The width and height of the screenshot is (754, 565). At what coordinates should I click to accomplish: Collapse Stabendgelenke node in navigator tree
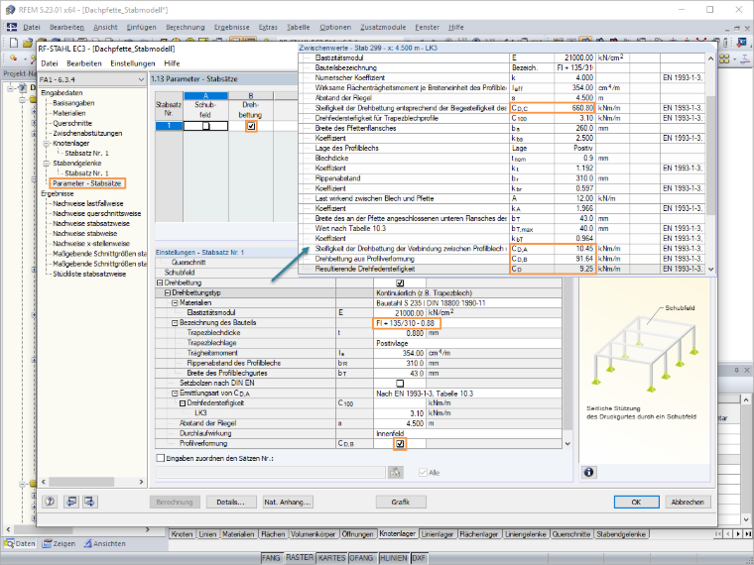pos(47,164)
